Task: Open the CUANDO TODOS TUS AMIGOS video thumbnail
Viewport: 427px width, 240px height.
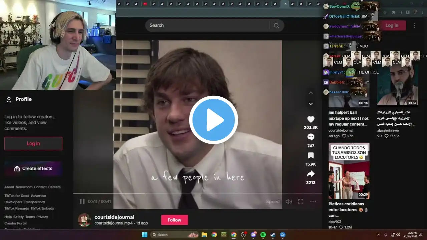Action: (x=349, y=171)
